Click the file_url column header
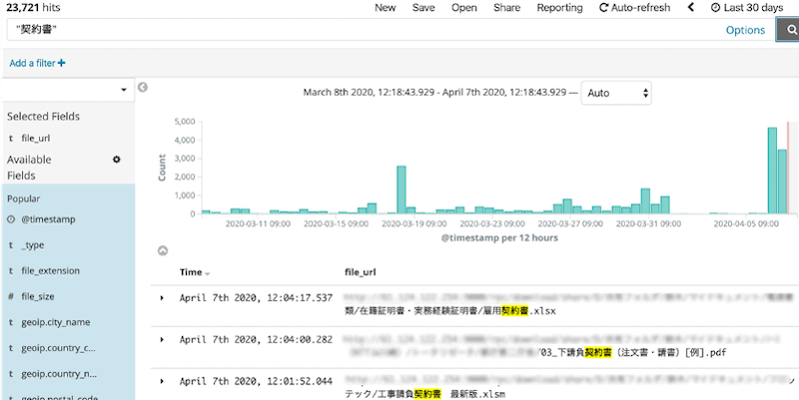 (361, 272)
